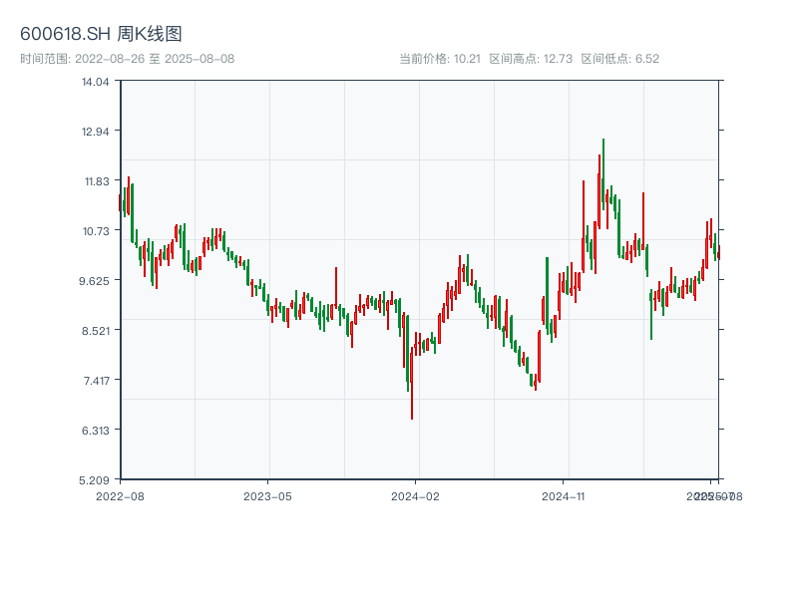The height and width of the screenshot is (598, 798).
Task: Click the 2024-02 x-axis date label
Action: tap(415, 495)
